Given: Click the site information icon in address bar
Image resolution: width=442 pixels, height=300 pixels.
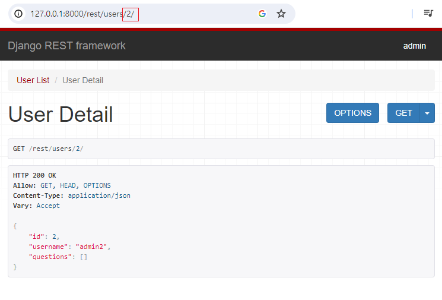Looking at the screenshot, I should (x=18, y=14).
